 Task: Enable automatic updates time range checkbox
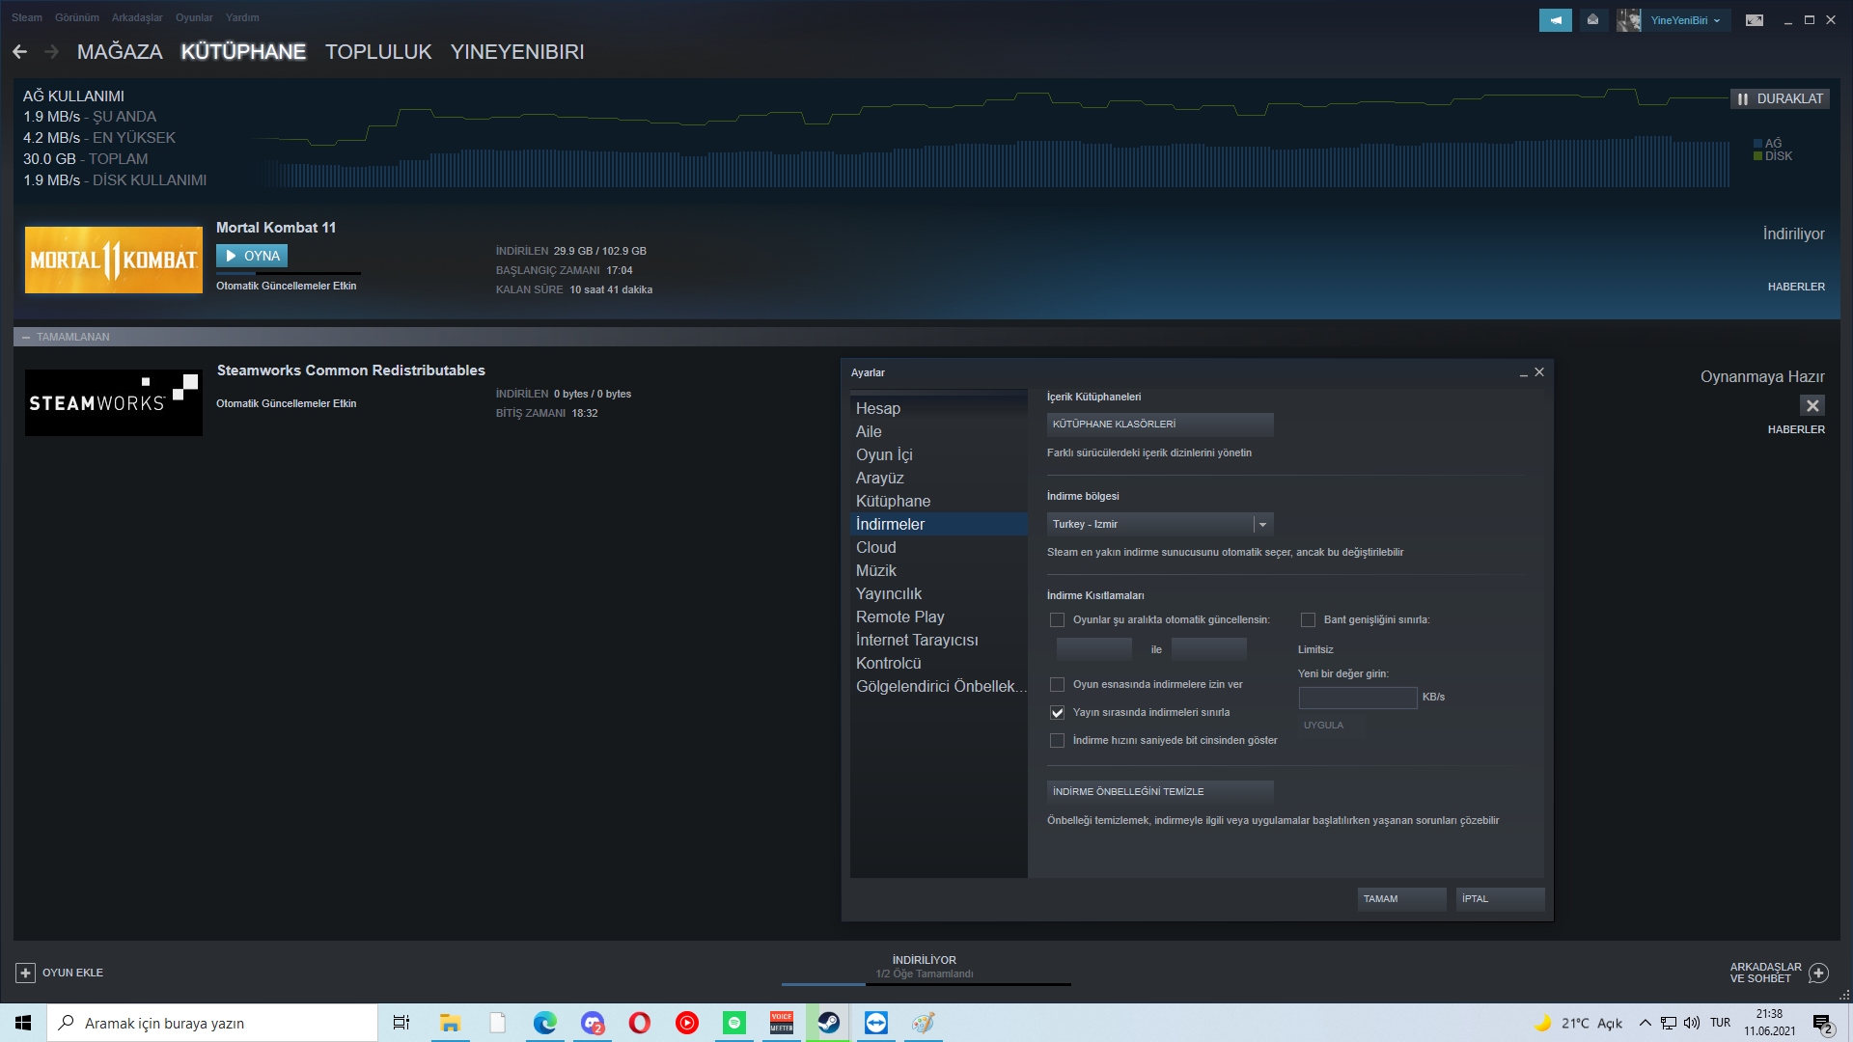1057,619
